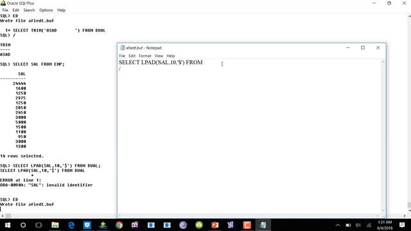Click the SAL column header in output

pyautogui.click(x=22, y=74)
